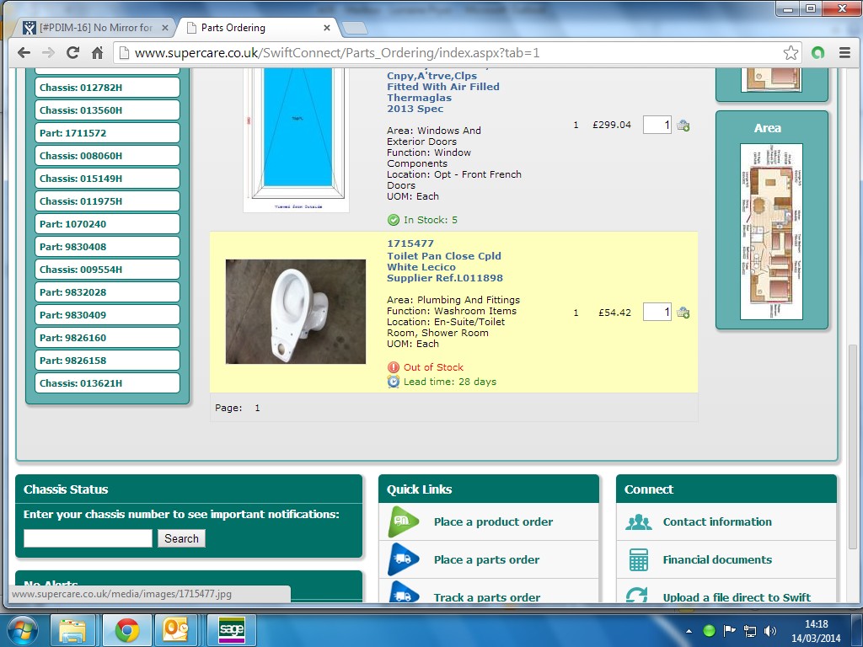
Task: Click the Chrome bookmark star icon
Action: click(x=791, y=53)
